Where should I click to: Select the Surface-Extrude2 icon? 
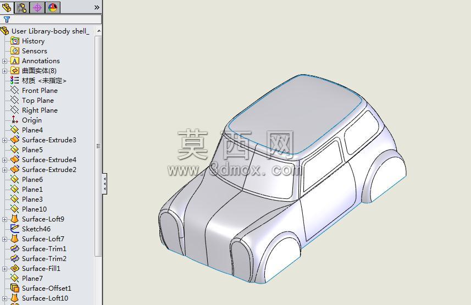[x=15, y=169]
